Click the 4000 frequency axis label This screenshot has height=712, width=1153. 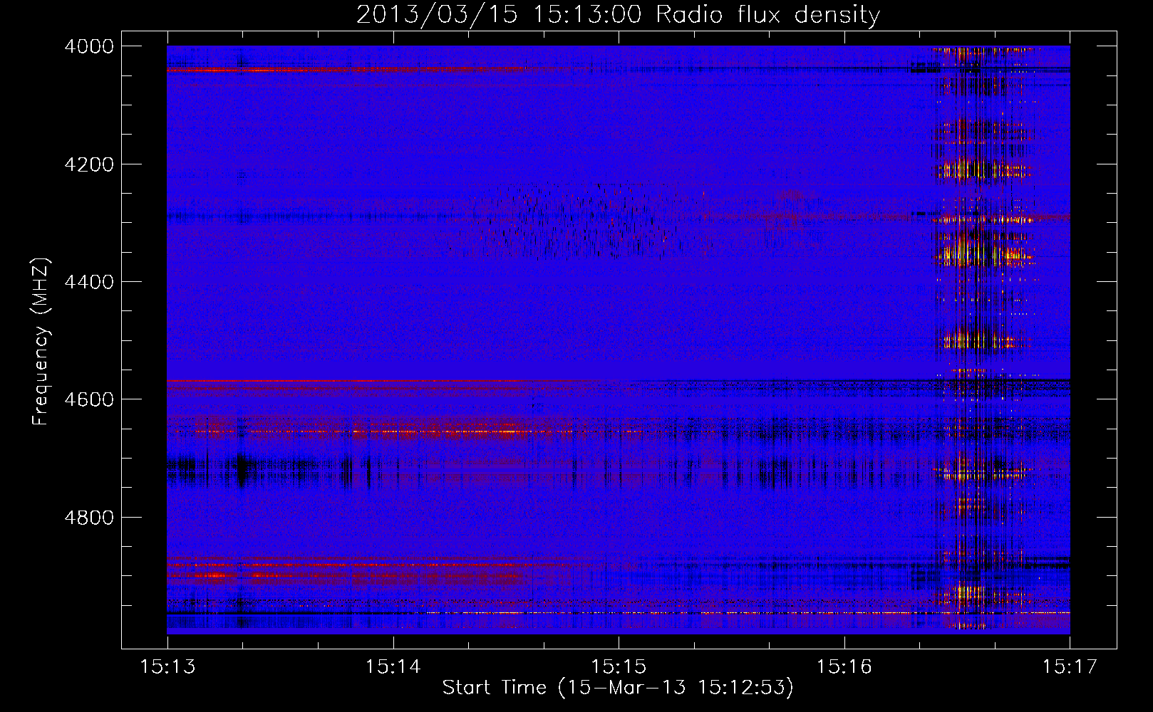point(89,46)
